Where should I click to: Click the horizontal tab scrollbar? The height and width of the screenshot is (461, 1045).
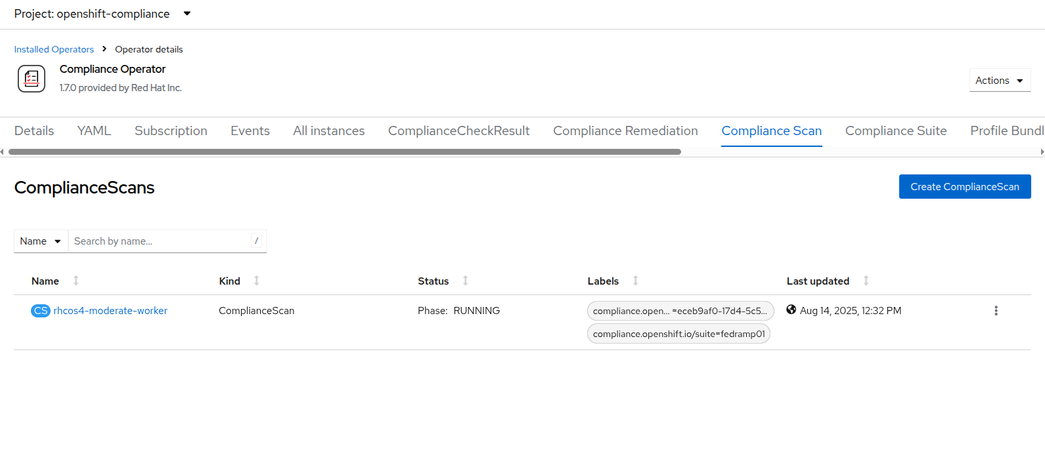(x=345, y=152)
